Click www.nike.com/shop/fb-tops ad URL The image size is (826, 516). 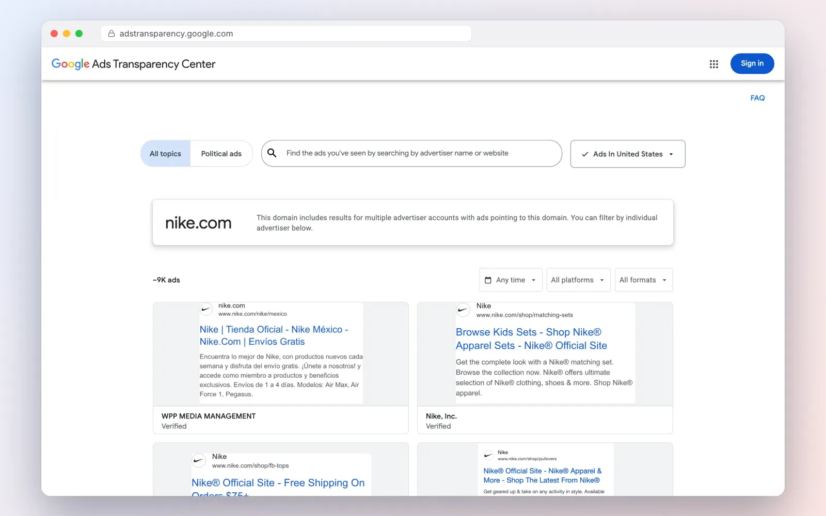click(x=250, y=465)
